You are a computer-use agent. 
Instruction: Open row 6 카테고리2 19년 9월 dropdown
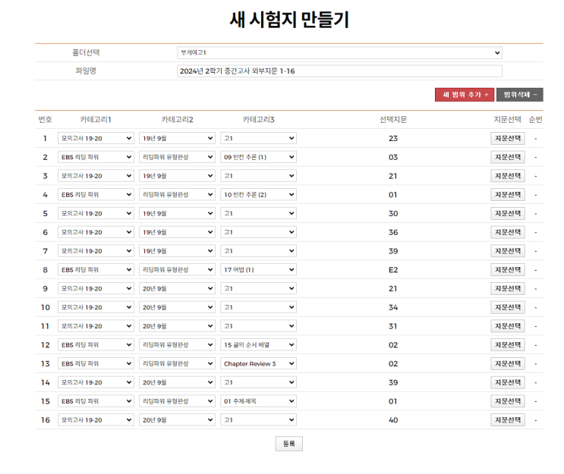pos(177,232)
